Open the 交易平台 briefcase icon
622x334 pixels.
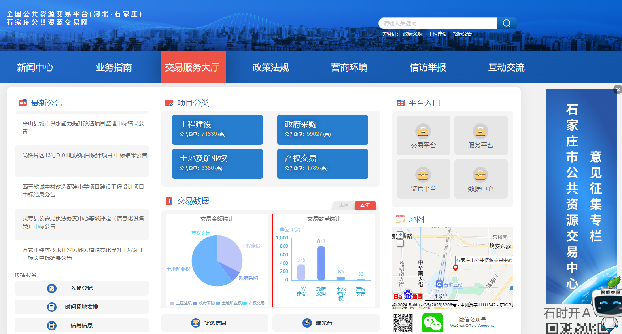[423, 131]
